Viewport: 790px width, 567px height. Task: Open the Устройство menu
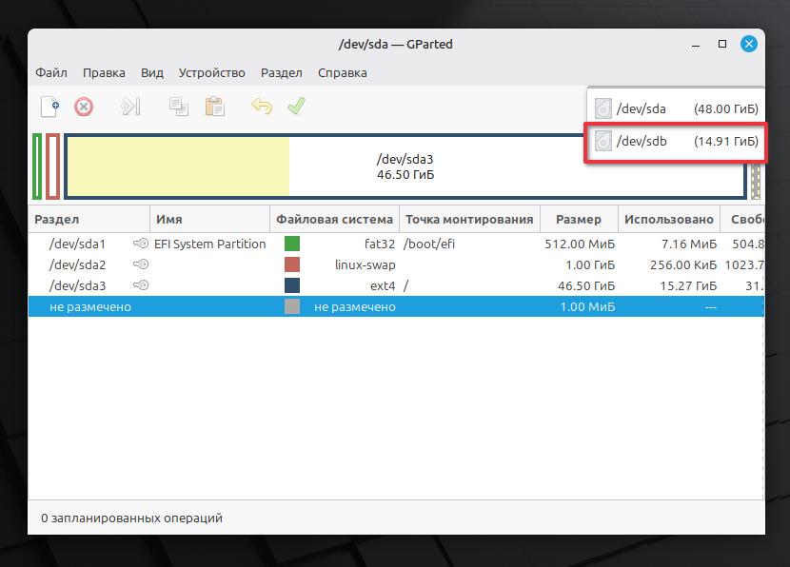pos(211,73)
